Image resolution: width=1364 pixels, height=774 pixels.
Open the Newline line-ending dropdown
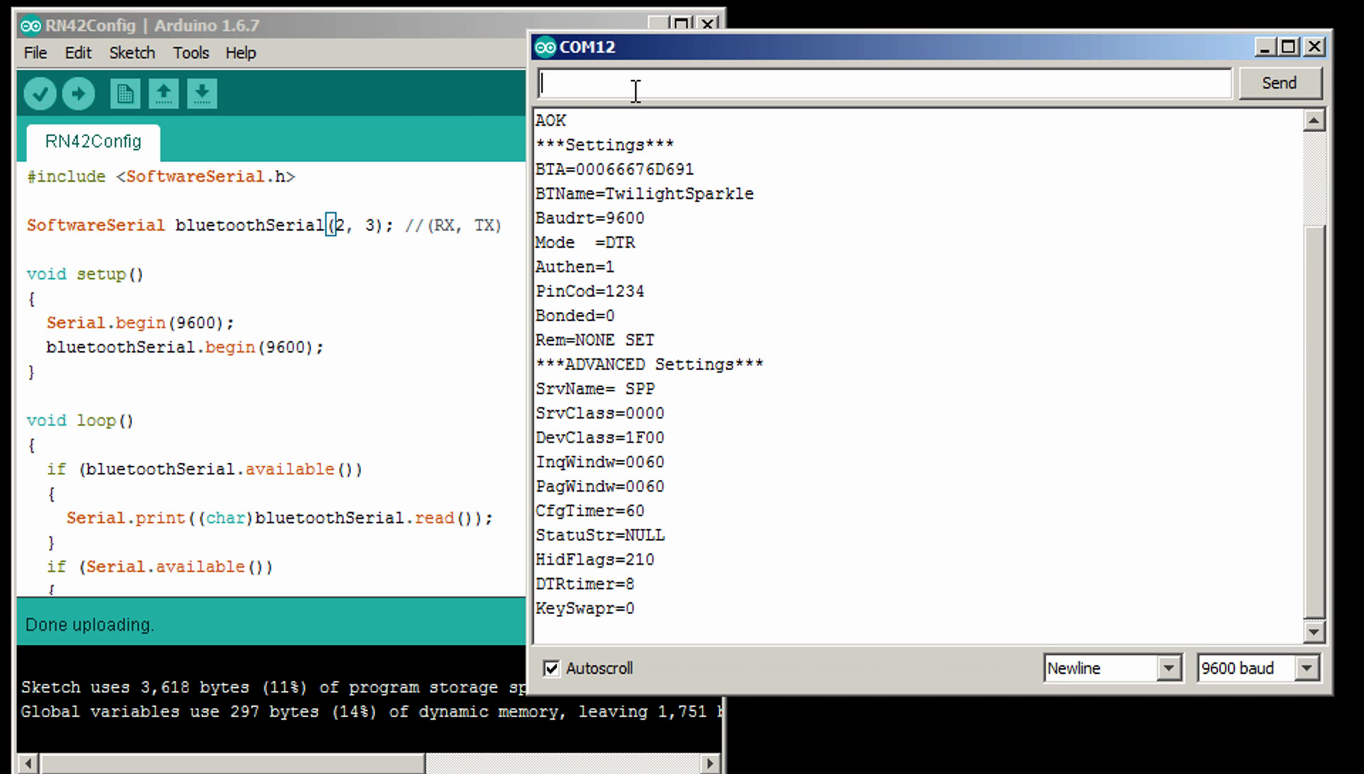(x=1169, y=668)
